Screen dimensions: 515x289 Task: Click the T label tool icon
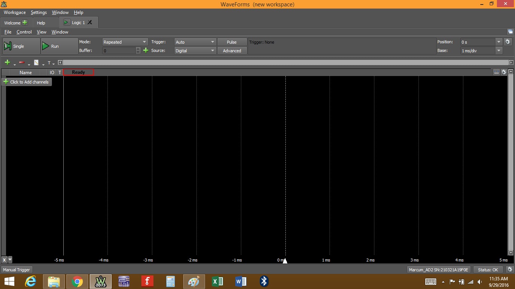[x=49, y=62]
